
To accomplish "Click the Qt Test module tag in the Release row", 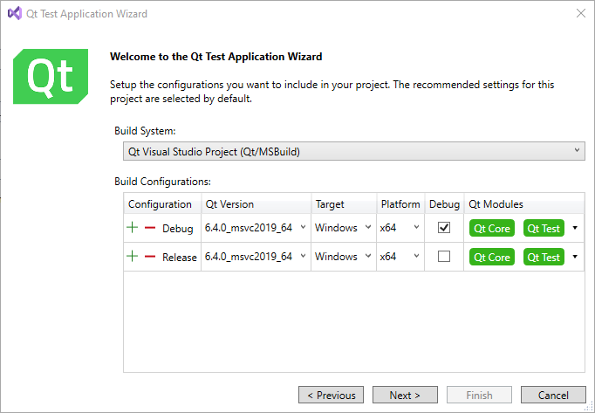I will 544,257.
